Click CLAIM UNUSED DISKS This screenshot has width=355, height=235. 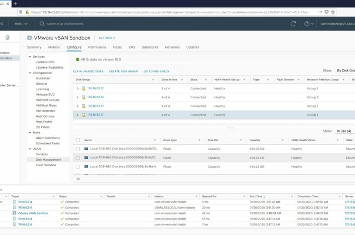(x=88, y=72)
